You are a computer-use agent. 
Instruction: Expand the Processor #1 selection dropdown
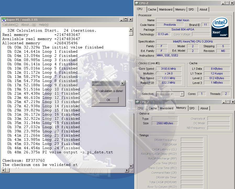182,94
